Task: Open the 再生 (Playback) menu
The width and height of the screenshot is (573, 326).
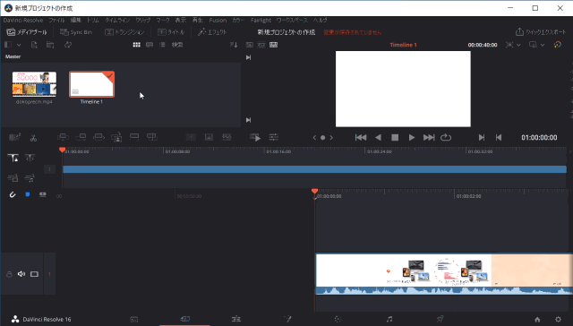Action: click(x=197, y=20)
